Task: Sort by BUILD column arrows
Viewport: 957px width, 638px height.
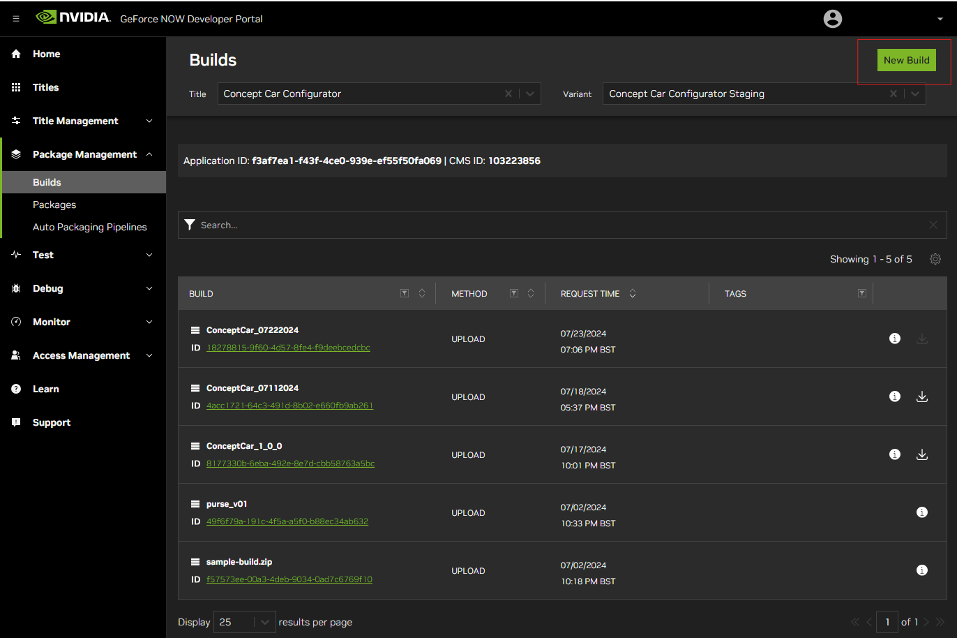Action: tap(422, 293)
